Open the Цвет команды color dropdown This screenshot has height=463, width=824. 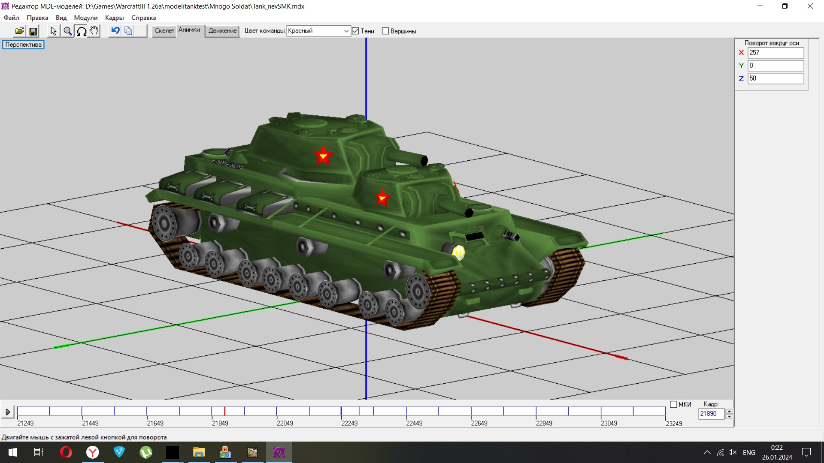coord(346,31)
